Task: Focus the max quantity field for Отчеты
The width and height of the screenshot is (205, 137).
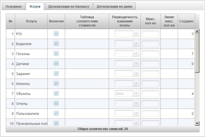Action: 150,104
